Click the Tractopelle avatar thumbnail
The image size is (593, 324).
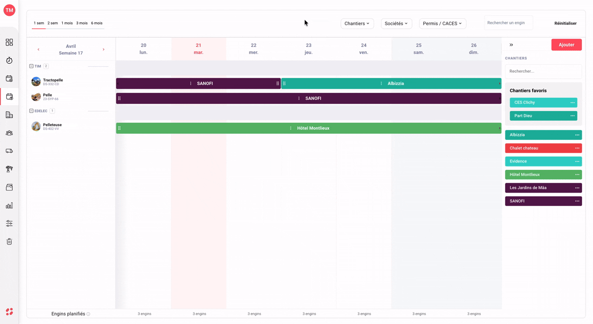36,81
